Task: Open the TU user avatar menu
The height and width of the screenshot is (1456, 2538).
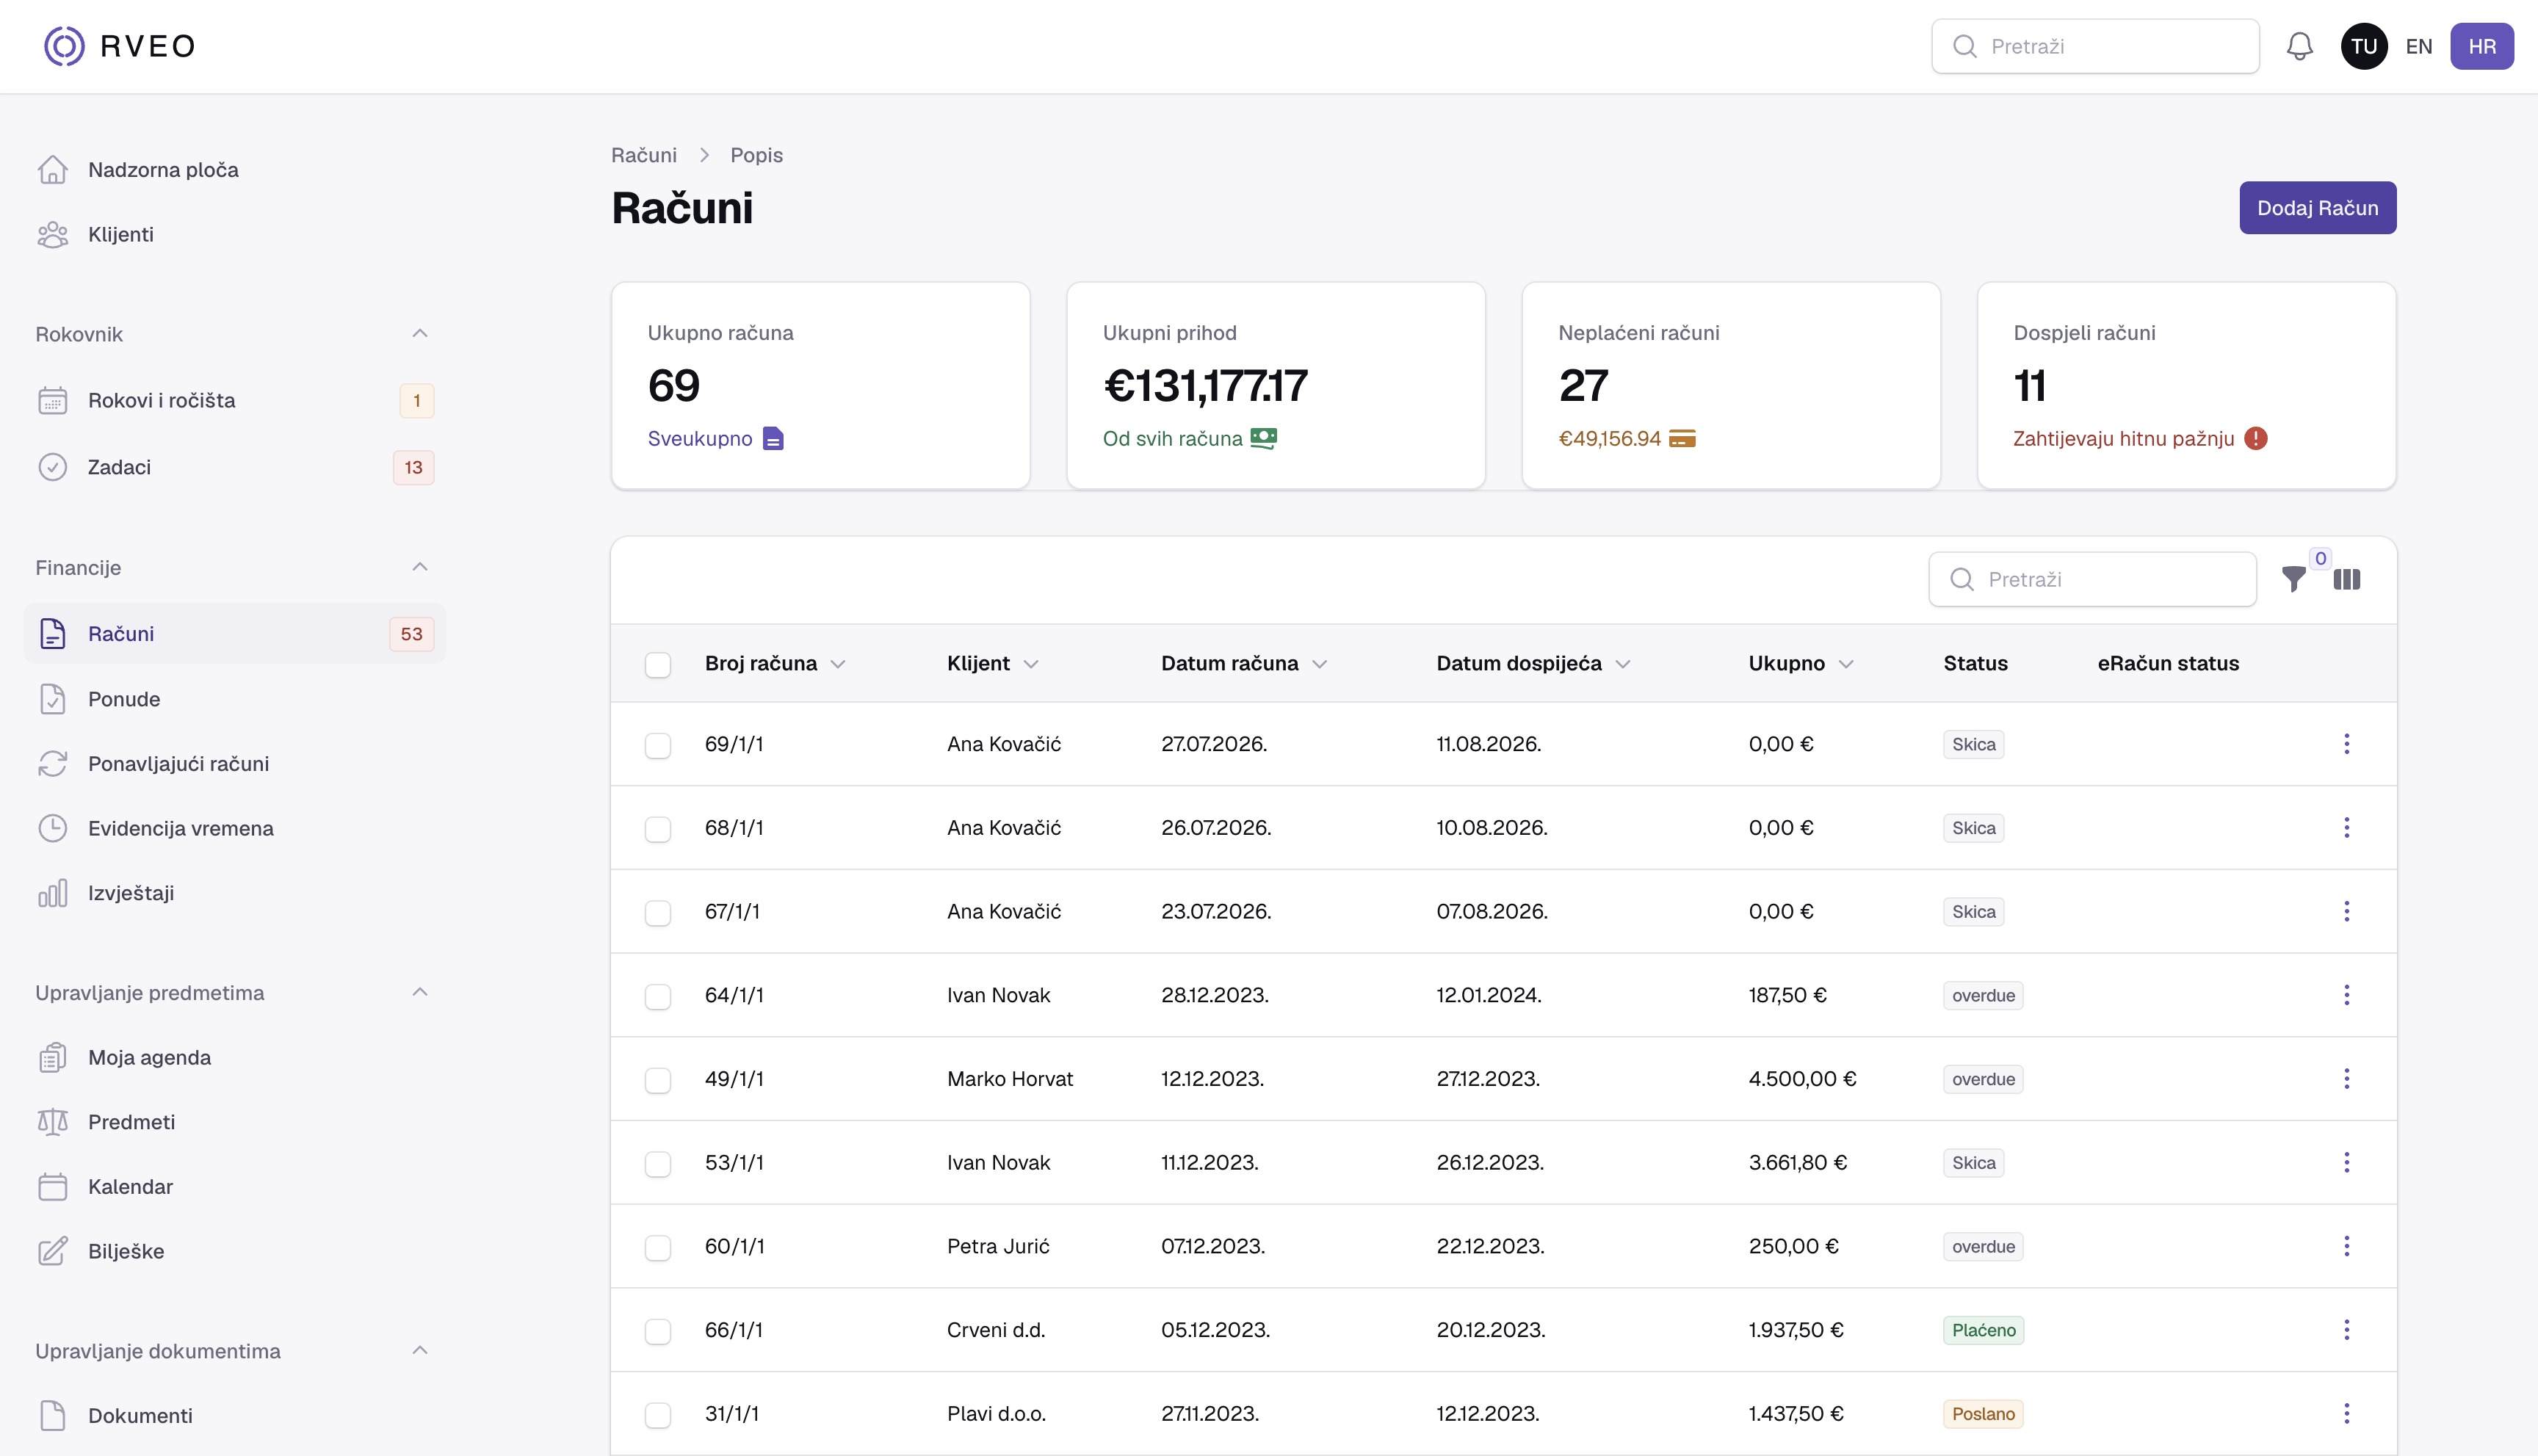Action: [2364, 46]
